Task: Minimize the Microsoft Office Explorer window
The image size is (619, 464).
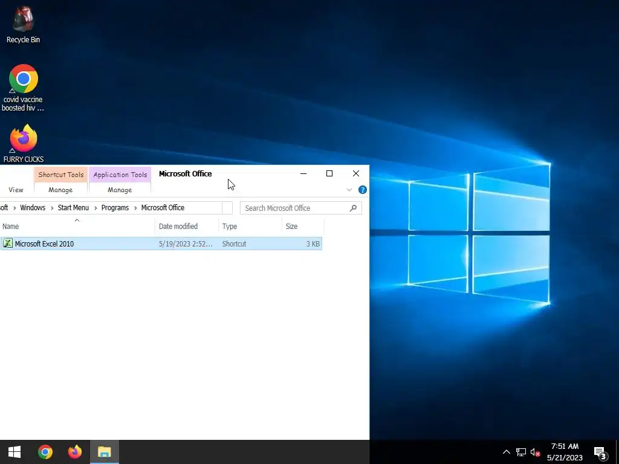Action: 303,173
